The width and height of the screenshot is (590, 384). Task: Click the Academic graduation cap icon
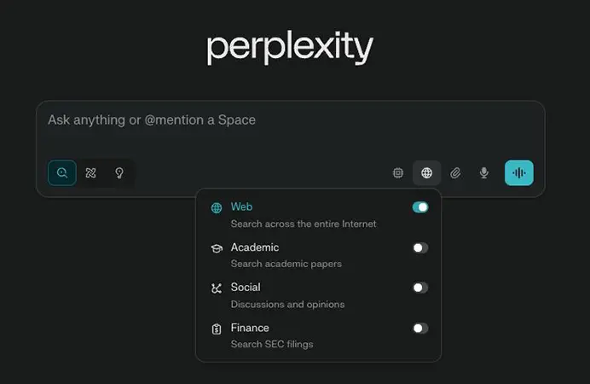[217, 248]
